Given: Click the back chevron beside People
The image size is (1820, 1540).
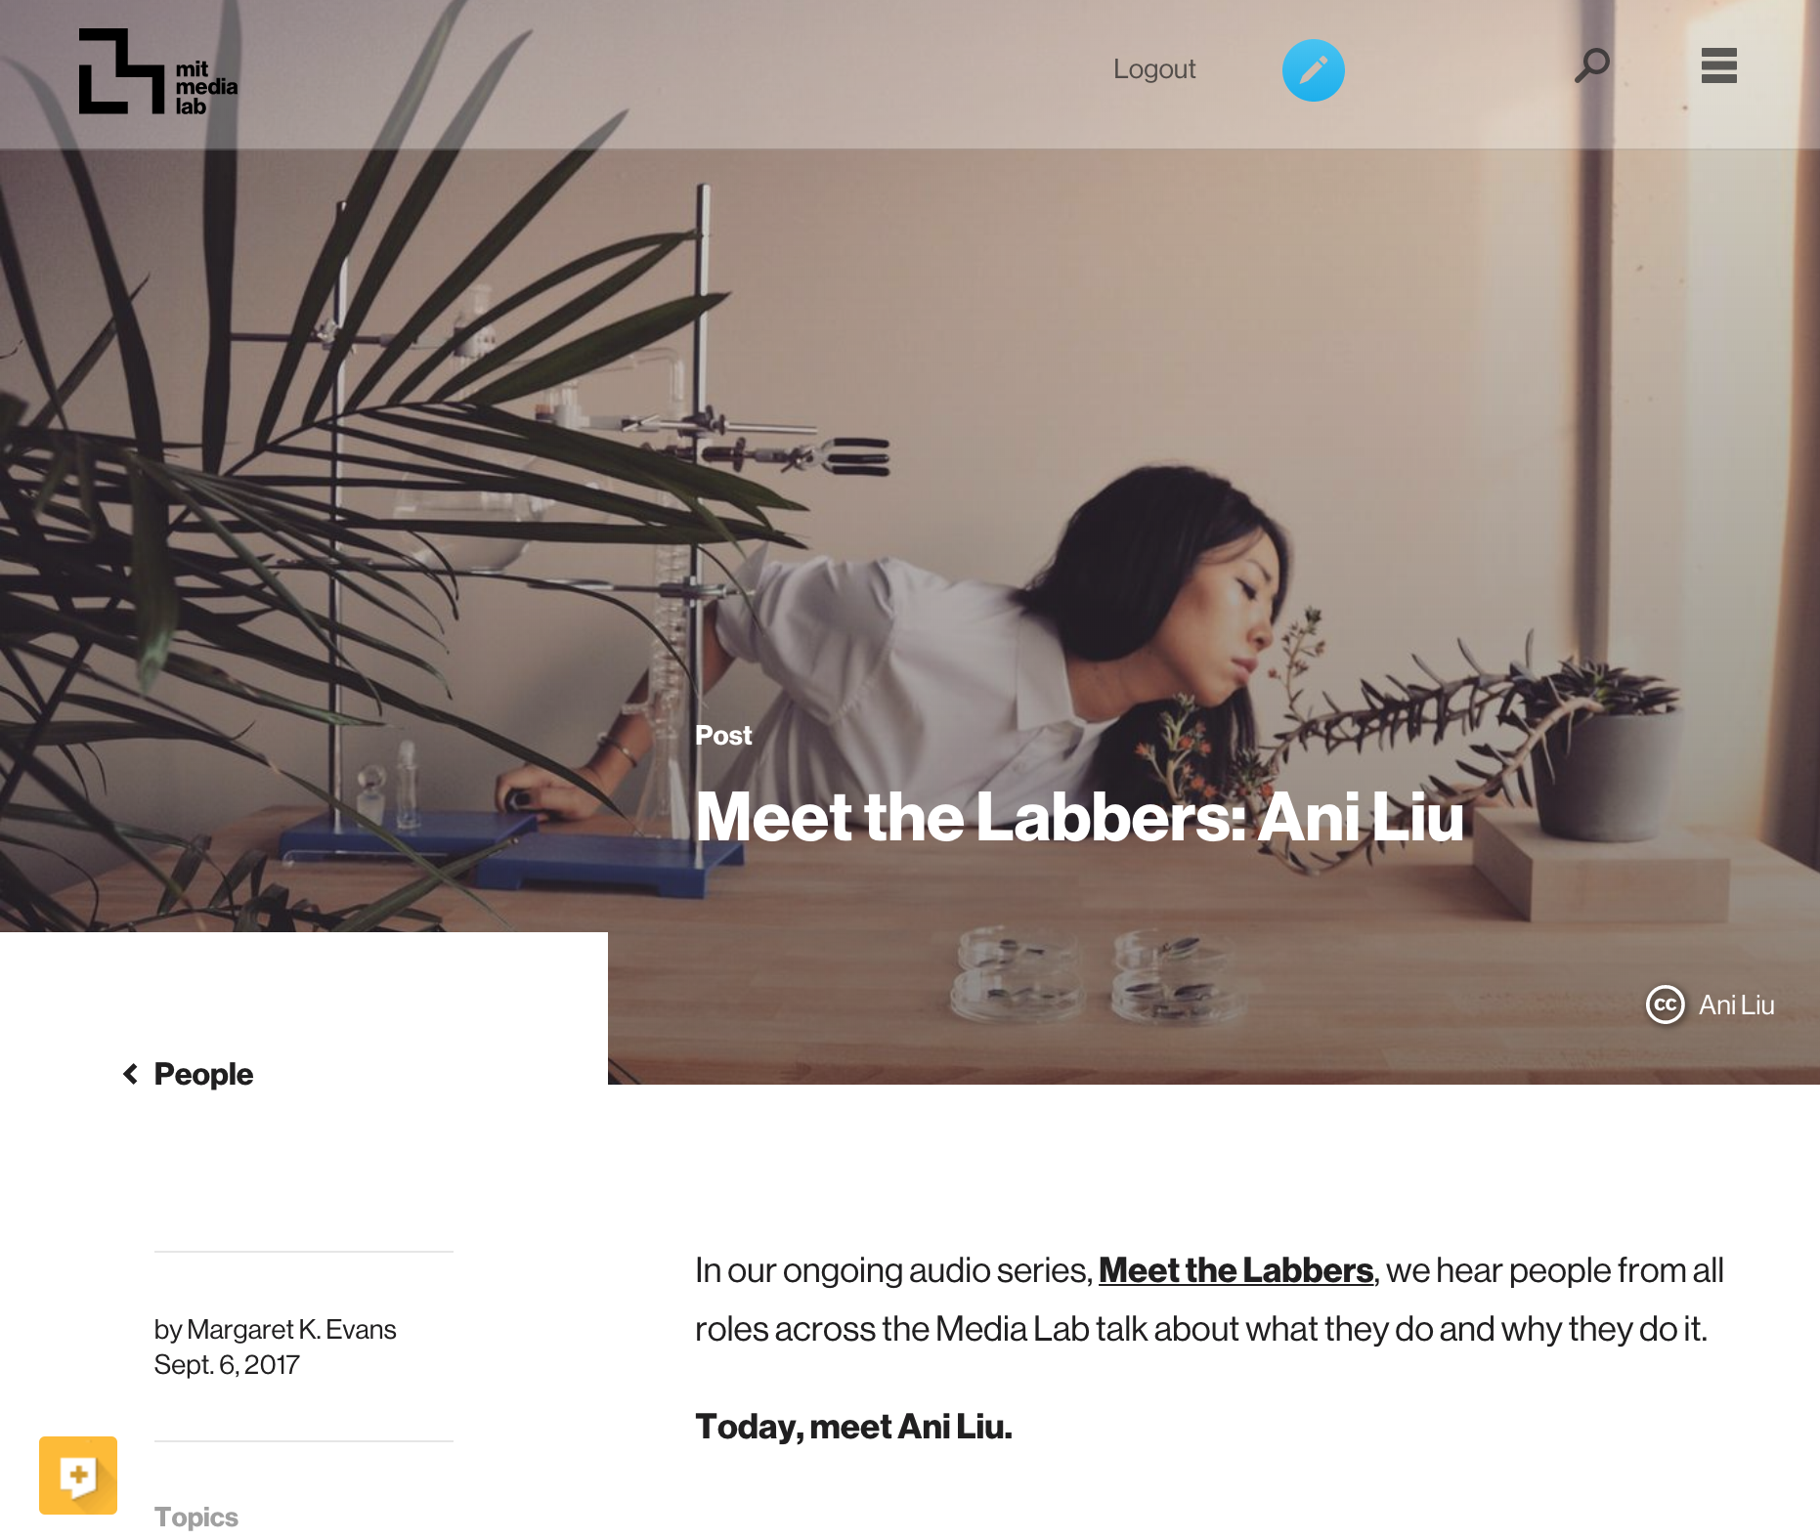Looking at the screenshot, I should (130, 1074).
